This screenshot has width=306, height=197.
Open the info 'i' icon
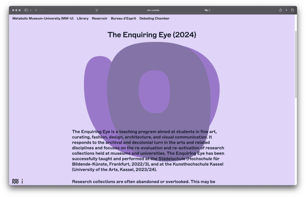point(22,181)
